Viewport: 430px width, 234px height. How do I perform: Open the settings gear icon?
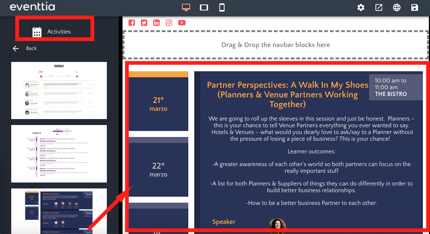click(361, 7)
